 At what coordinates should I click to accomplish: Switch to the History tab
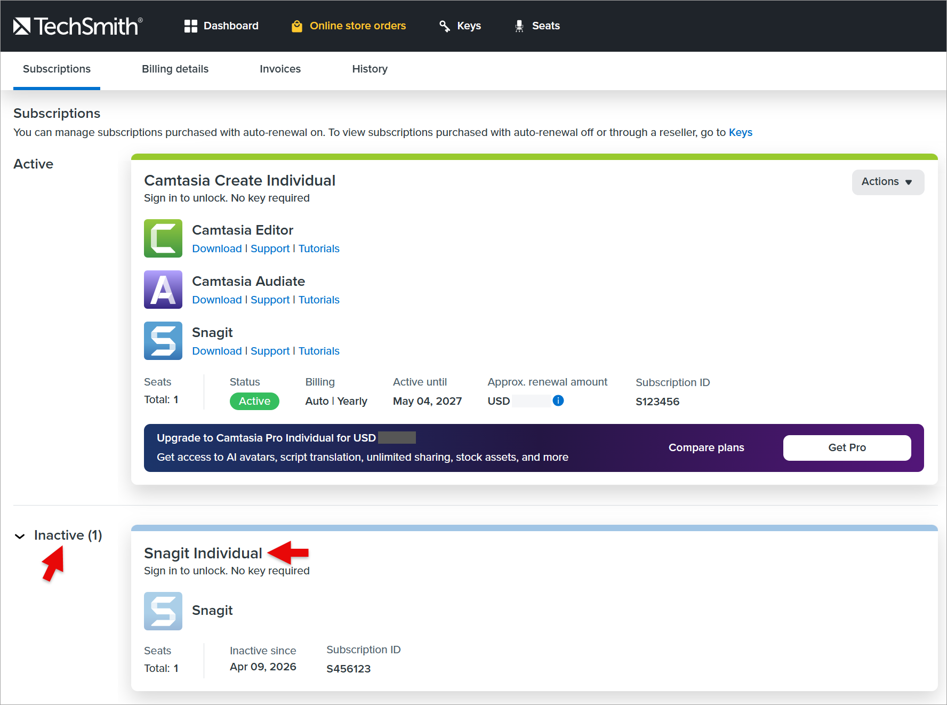pyautogui.click(x=370, y=69)
